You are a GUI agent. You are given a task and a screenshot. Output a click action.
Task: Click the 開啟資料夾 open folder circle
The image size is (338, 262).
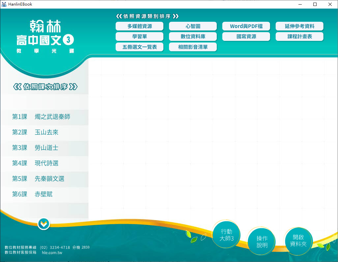[298, 241]
